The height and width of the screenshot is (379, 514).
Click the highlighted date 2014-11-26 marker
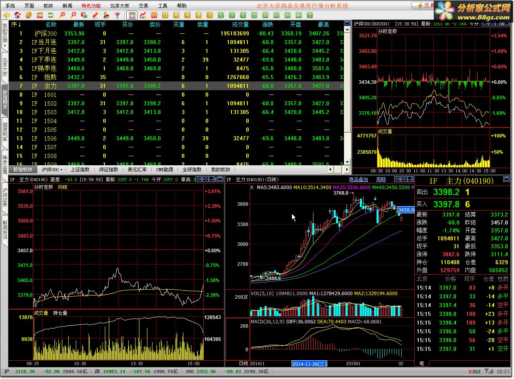pos(309,364)
